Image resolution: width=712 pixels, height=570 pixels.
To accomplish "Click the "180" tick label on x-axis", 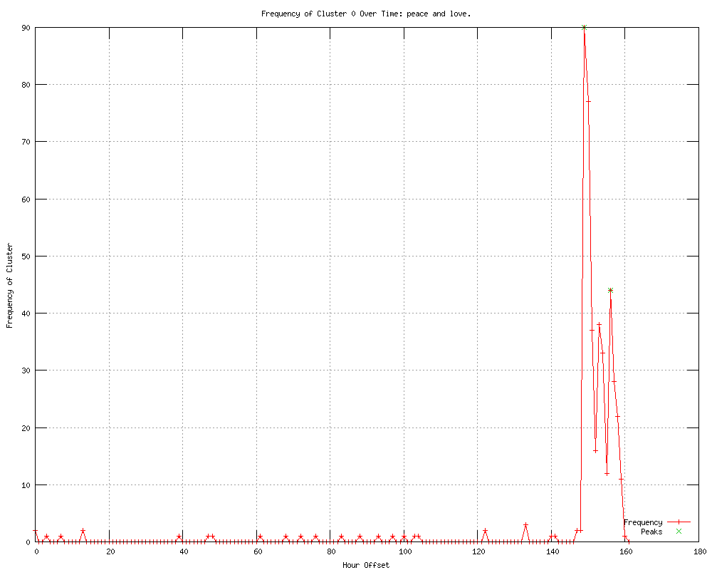I will coord(699,551).
